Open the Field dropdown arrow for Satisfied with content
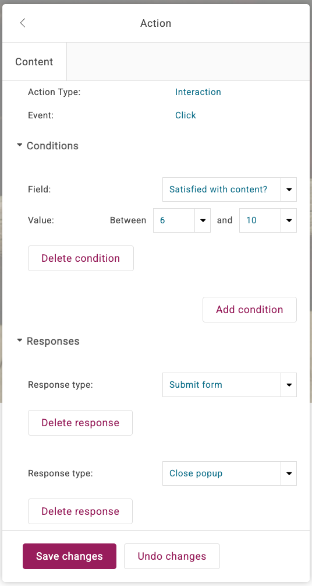This screenshot has height=586, width=312. click(x=289, y=190)
